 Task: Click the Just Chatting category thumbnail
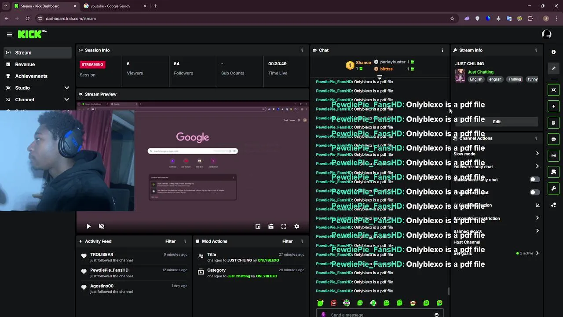460,75
